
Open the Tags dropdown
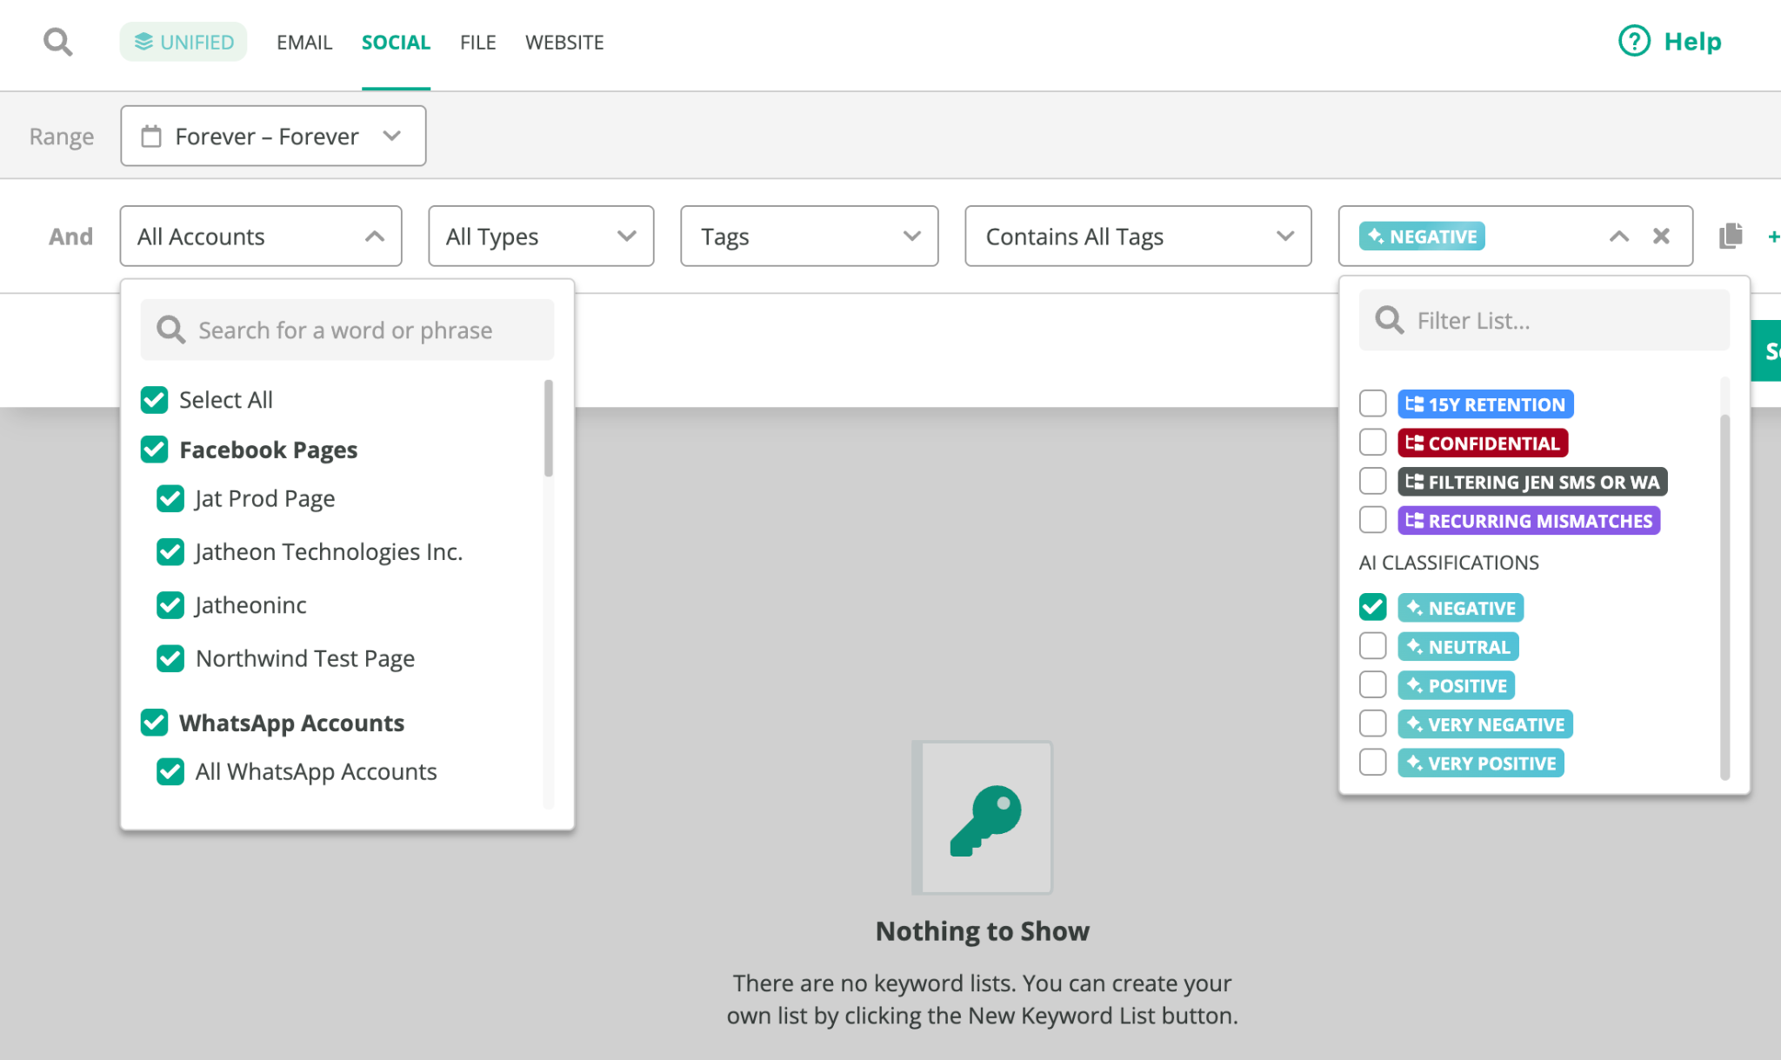coord(810,236)
